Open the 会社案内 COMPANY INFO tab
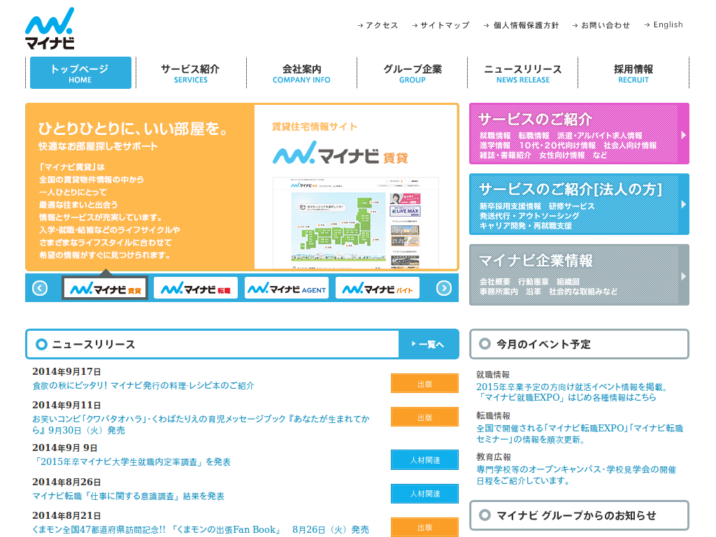Viewport: 716px width, 537px height. (301, 73)
